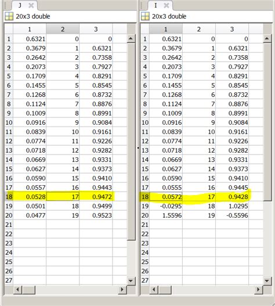Click cell 0.0572 in I panel
This screenshot has width=275, height=306.
pos(166,197)
